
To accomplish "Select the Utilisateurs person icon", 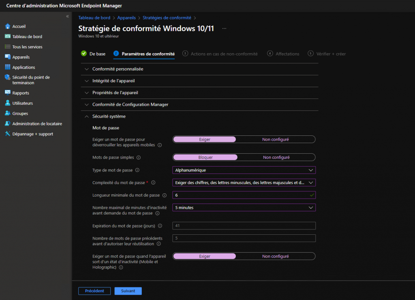I will point(8,103).
